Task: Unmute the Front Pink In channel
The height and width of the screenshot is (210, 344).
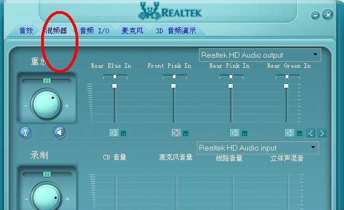Action: pyautogui.click(x=176, y=133)
